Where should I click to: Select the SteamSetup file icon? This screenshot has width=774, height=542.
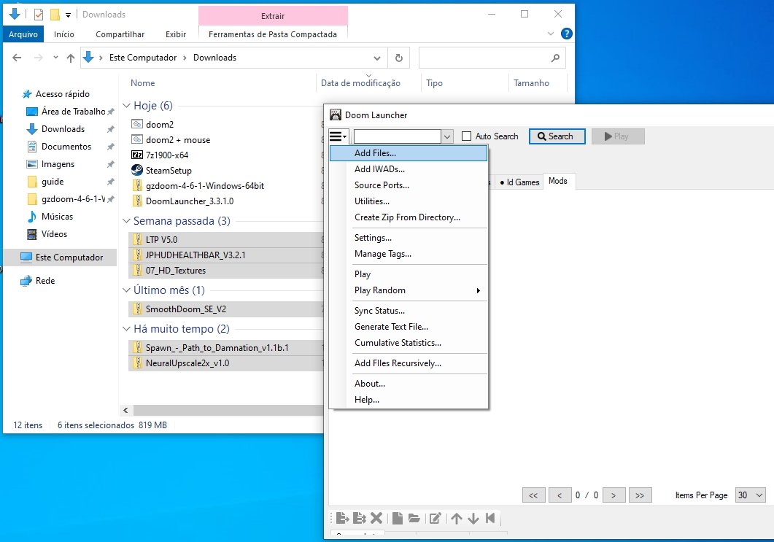pos(136,170)
